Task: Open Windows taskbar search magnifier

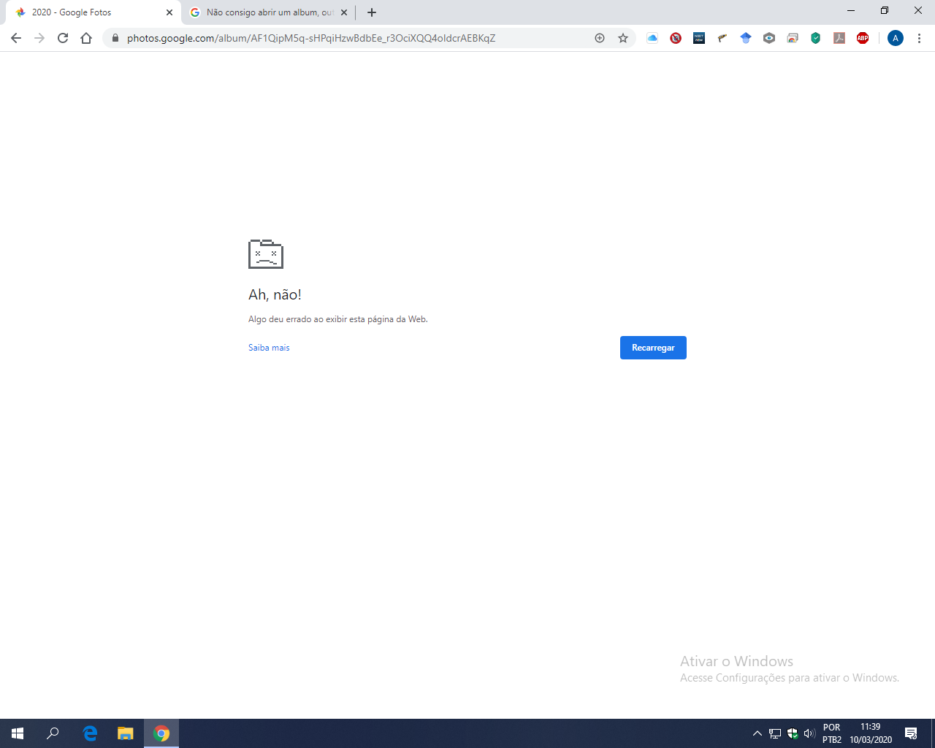Action: 53,733
